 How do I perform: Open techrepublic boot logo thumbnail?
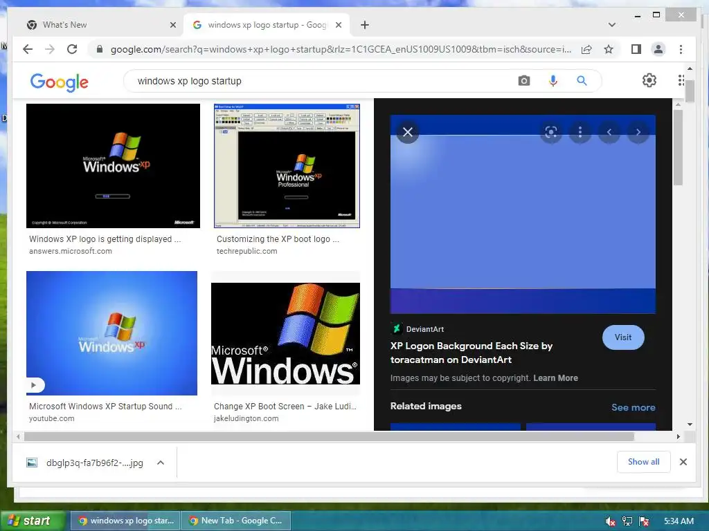[287, 166]
